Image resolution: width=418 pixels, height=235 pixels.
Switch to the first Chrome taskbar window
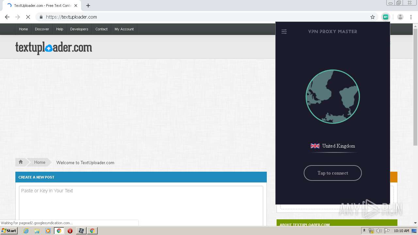(59, 231)
